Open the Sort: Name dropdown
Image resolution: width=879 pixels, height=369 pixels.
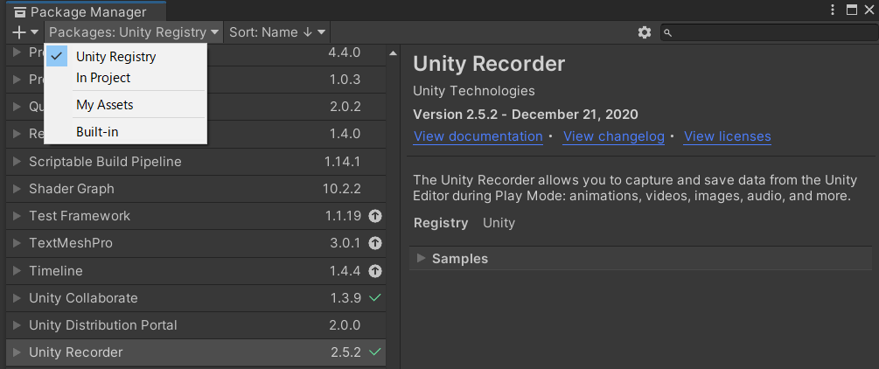(x=277, y=32)
